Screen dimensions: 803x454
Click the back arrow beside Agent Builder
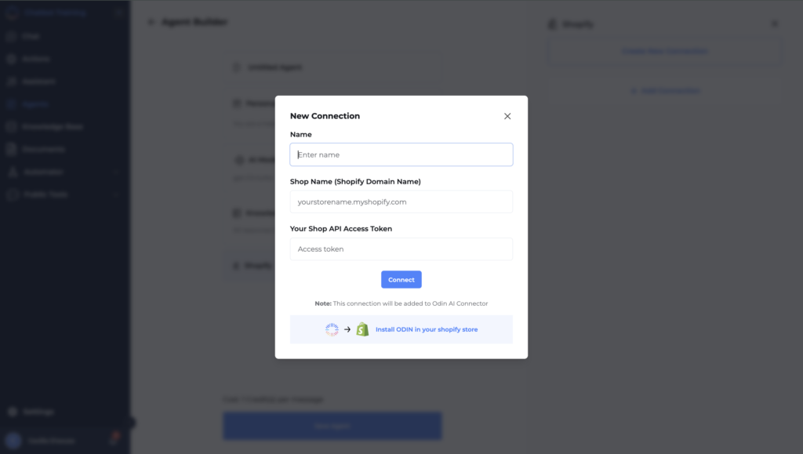(151, 22)
